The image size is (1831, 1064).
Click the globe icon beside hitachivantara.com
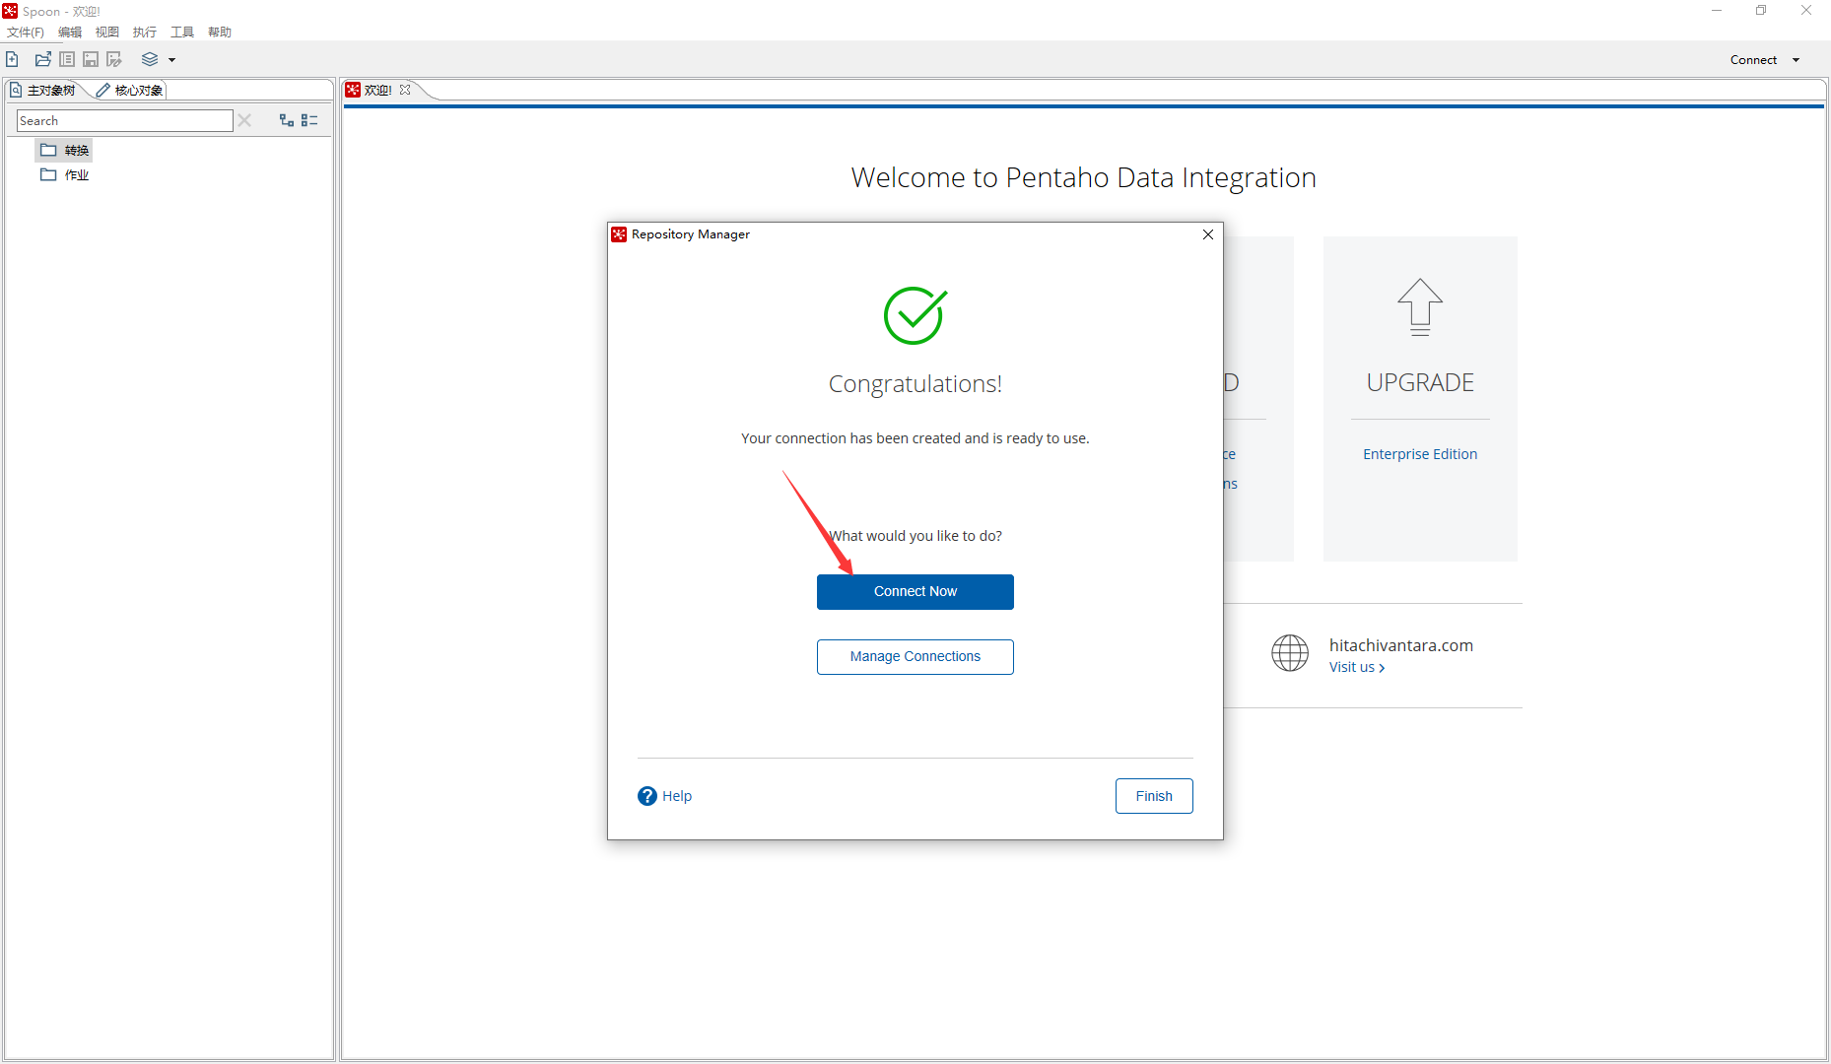click(x=1290, y=653)
